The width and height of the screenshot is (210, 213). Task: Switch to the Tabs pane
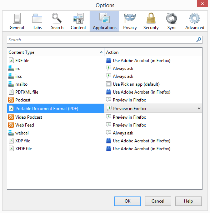pos(37,21)
